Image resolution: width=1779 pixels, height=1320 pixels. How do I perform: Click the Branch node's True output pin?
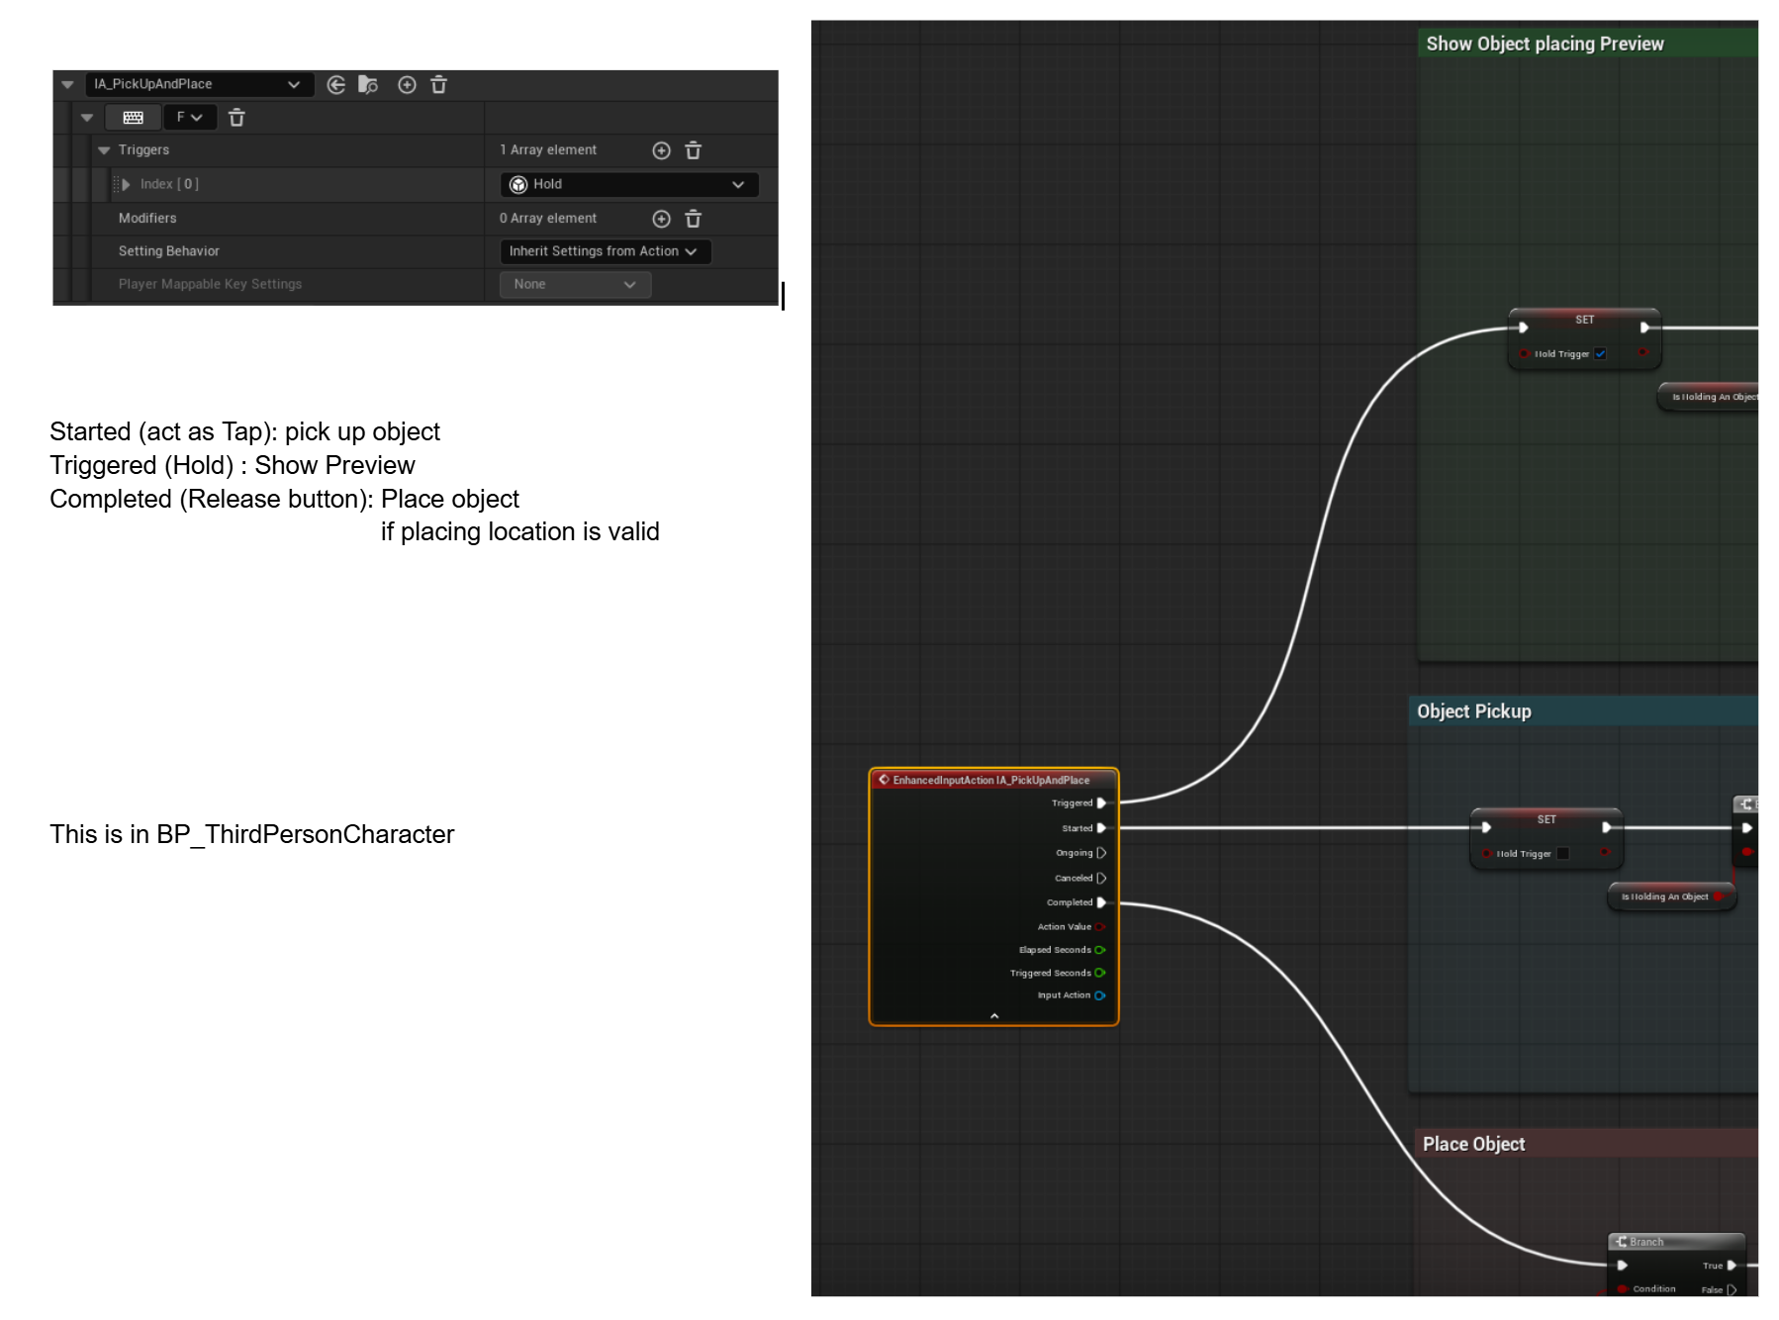click(x=1732, y=1266)
